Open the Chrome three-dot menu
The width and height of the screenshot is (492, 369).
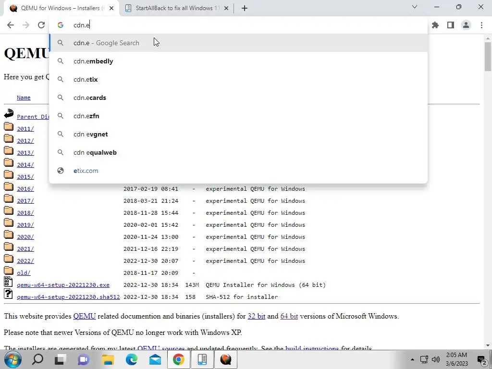pos(481,25)
